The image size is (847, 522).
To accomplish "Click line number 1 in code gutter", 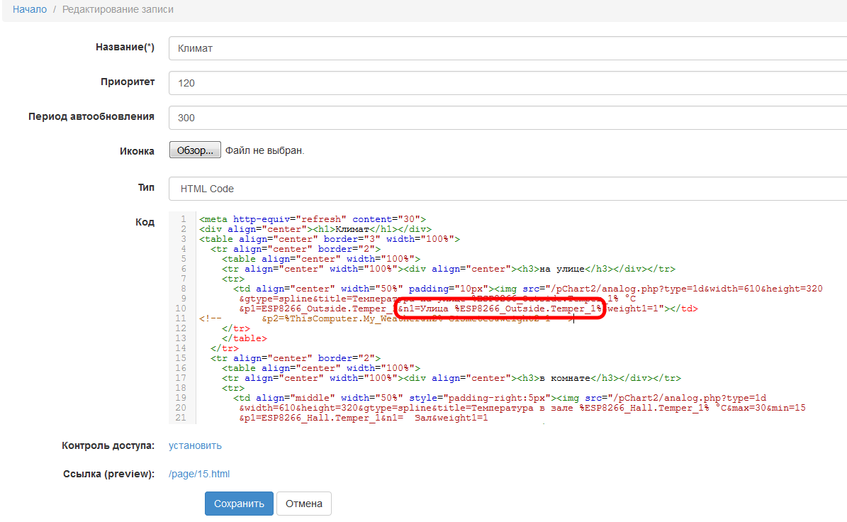I will click(x=183, y=219).
